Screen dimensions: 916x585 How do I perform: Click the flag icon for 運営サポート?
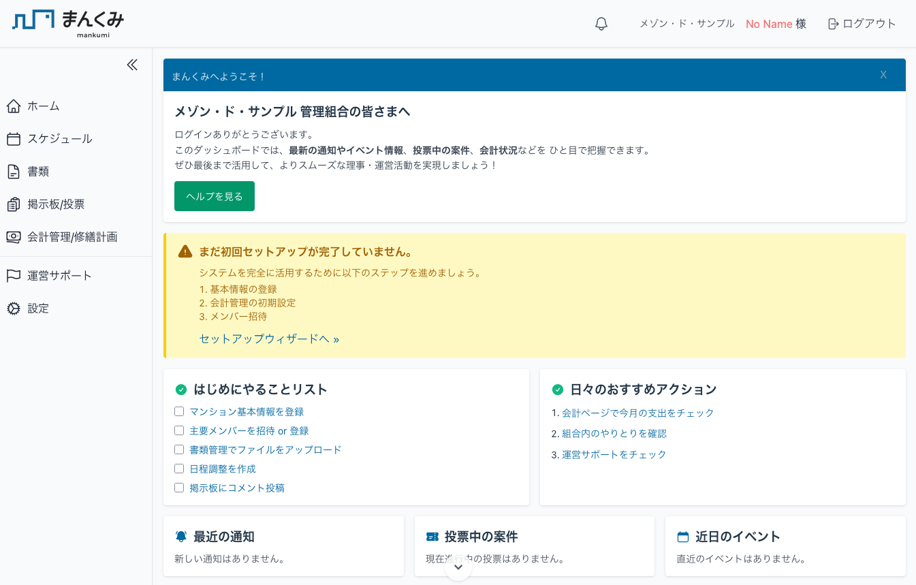[x=14, y=276]
